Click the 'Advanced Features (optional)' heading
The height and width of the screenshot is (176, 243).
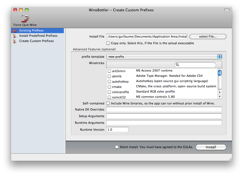click(x=94, y=49)
